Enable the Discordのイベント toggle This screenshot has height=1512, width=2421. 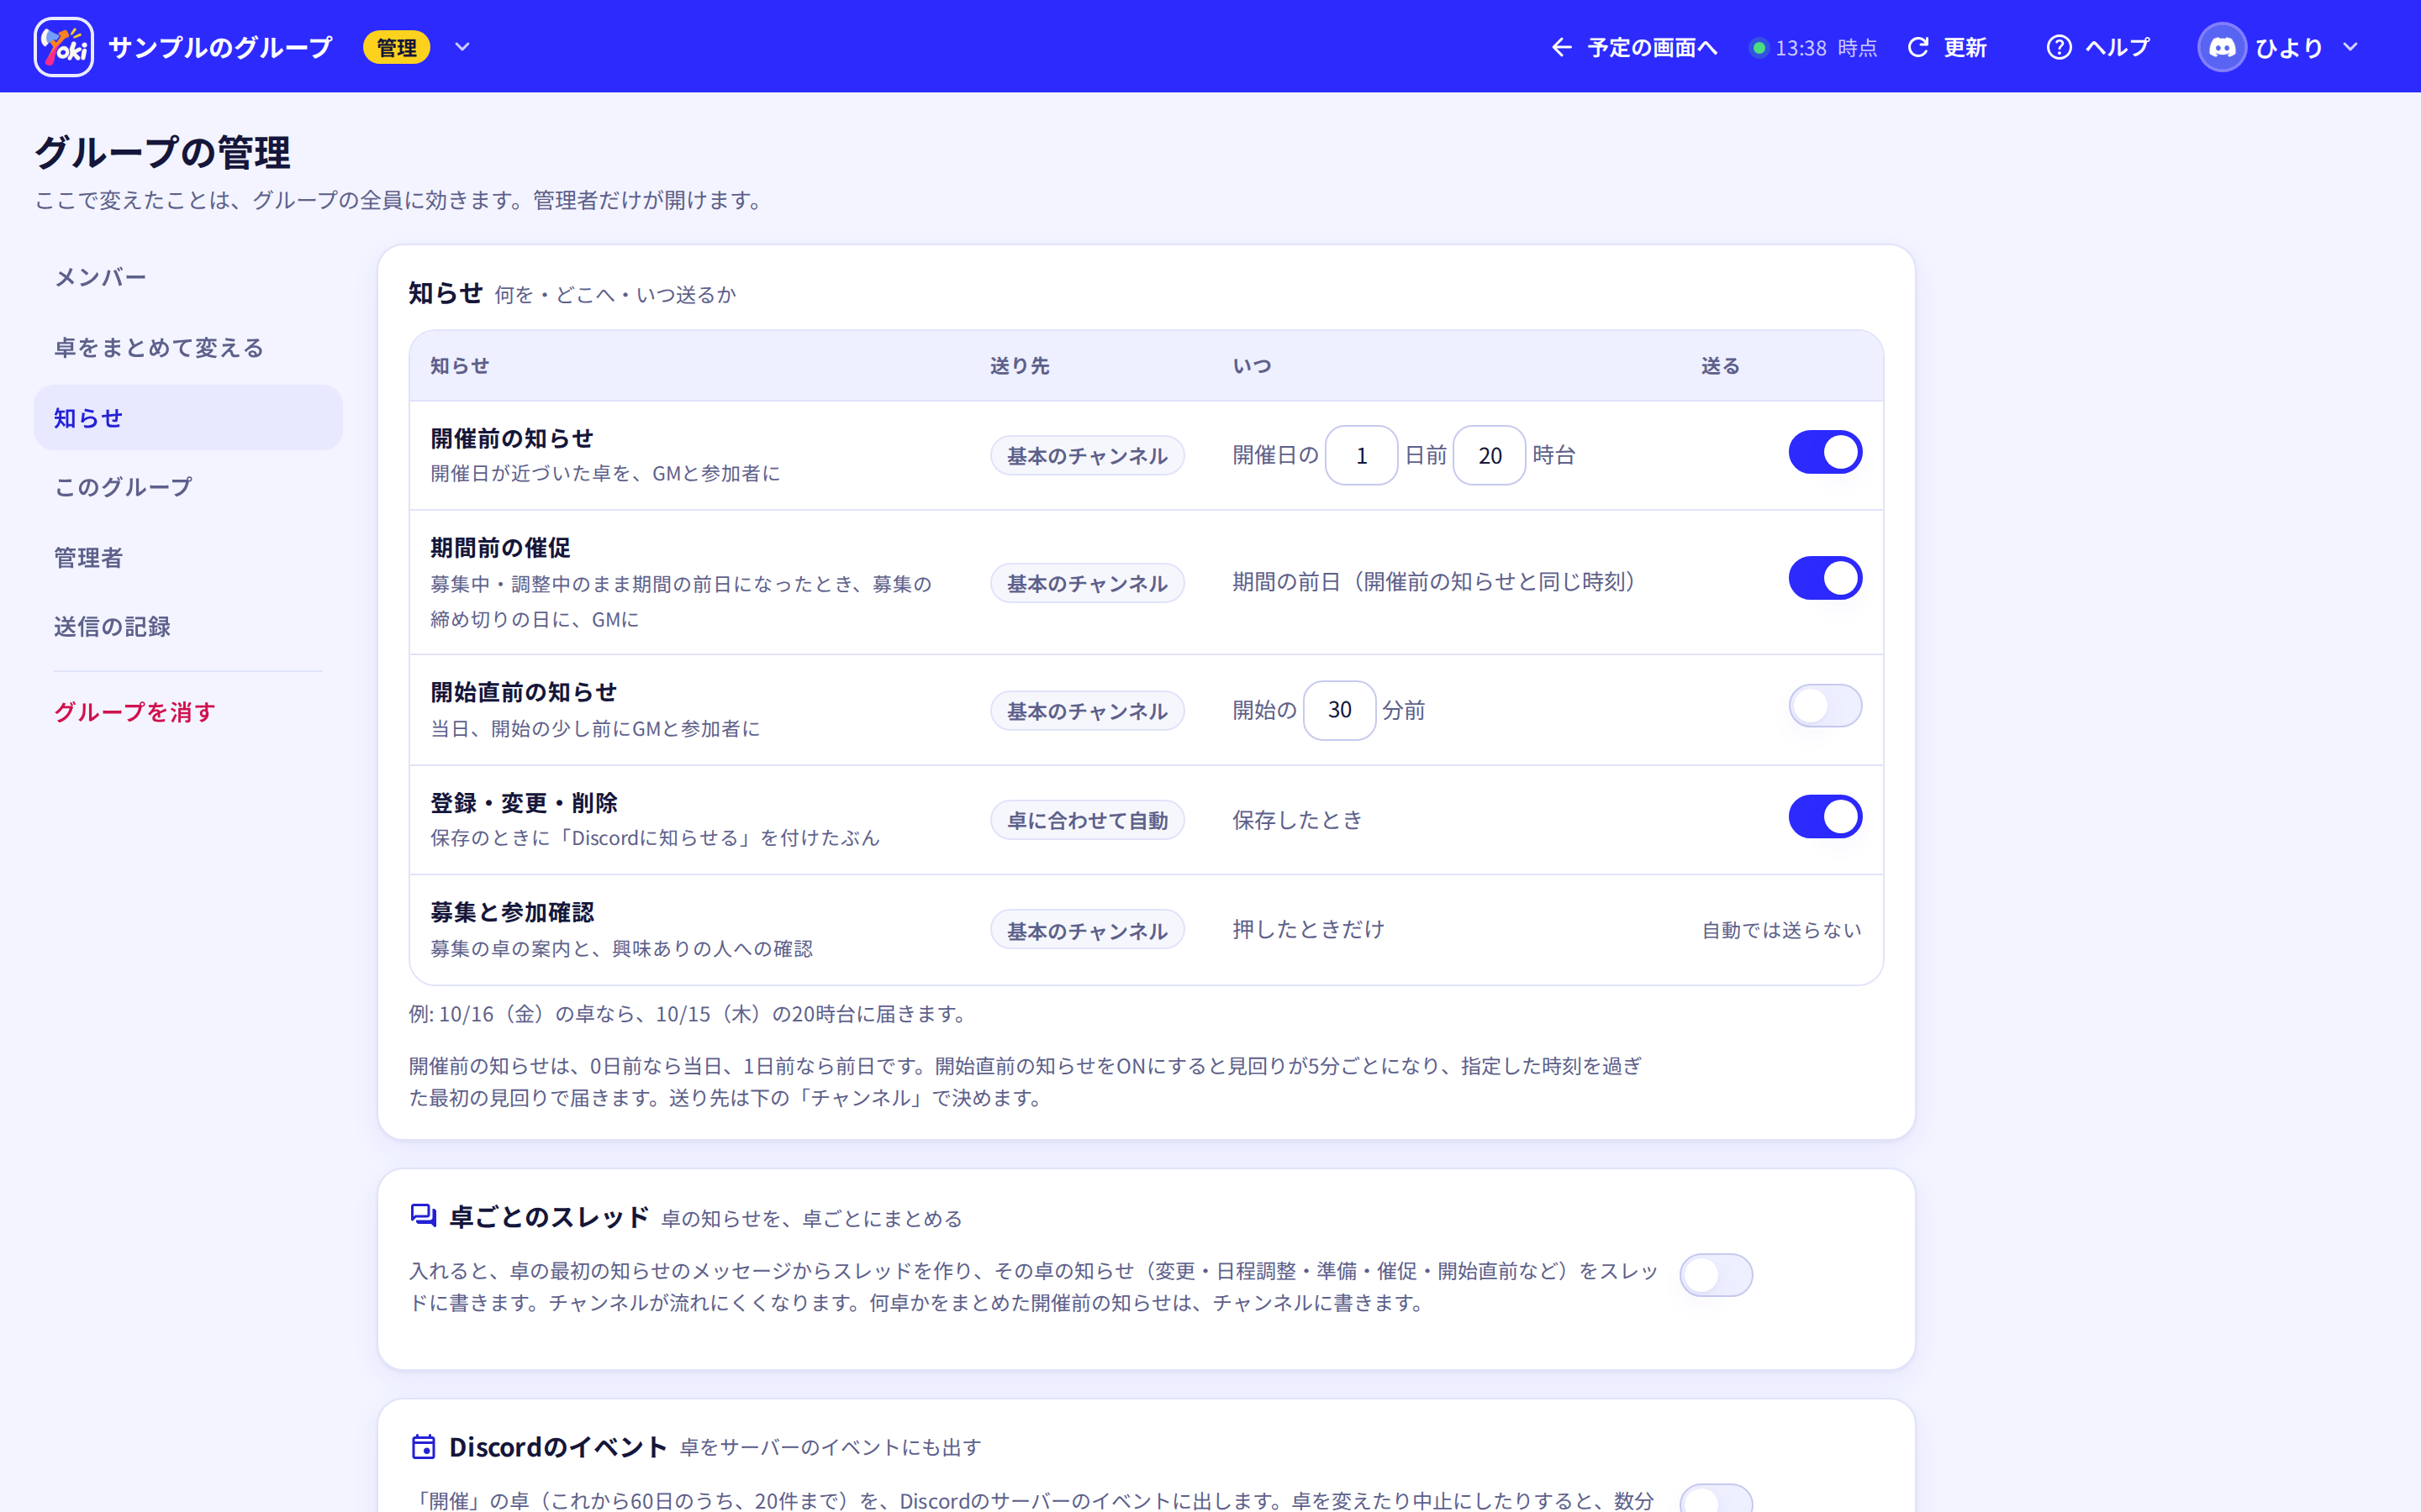1716,1499
